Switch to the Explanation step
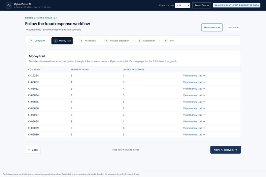 pos(147,41)
